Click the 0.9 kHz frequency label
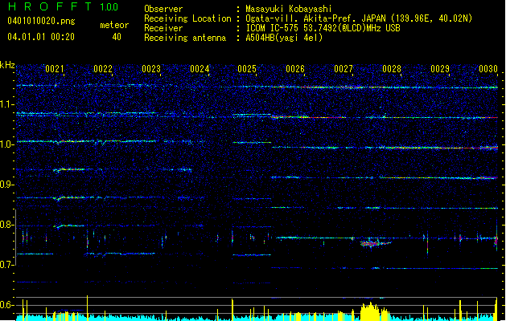Viewport: 506px width, 321px height. (7, 185)
